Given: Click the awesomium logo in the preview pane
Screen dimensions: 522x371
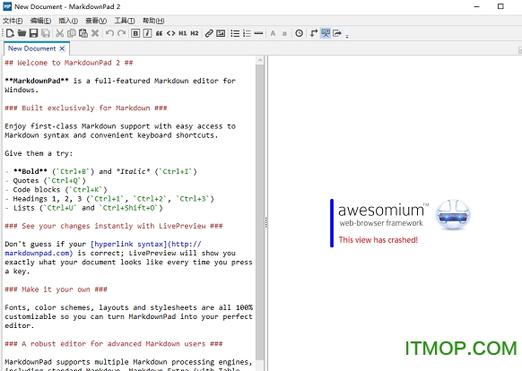Looking at the screenshot, I should 405,214.
